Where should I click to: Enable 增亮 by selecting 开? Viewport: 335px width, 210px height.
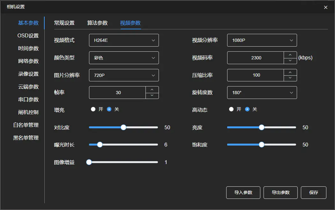click(93, 109)
